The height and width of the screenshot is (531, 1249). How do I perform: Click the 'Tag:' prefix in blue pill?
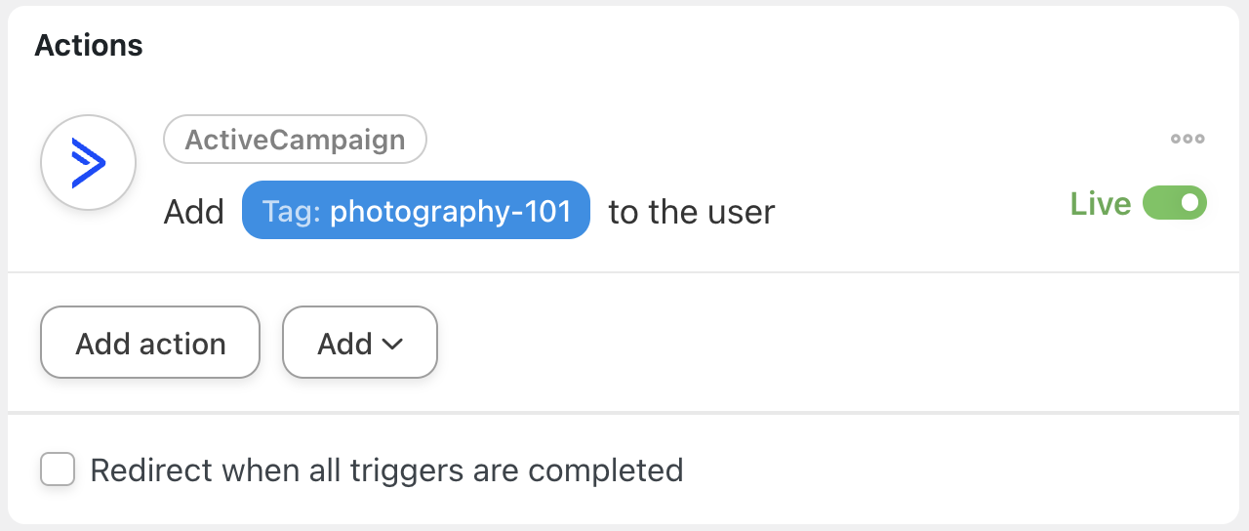pos(291,211)
